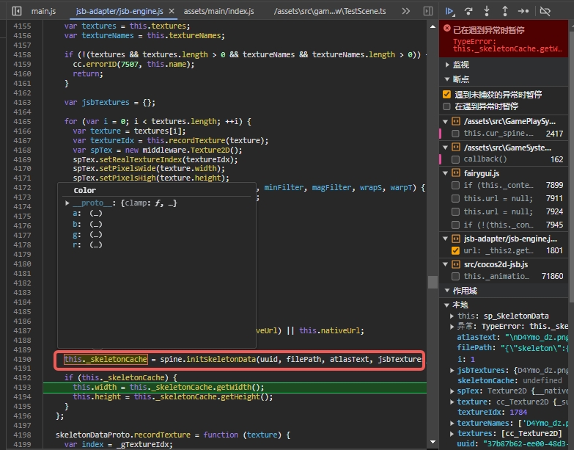
Task: Enable the callback() breakpoint at line 162
Action: point(456,159)
